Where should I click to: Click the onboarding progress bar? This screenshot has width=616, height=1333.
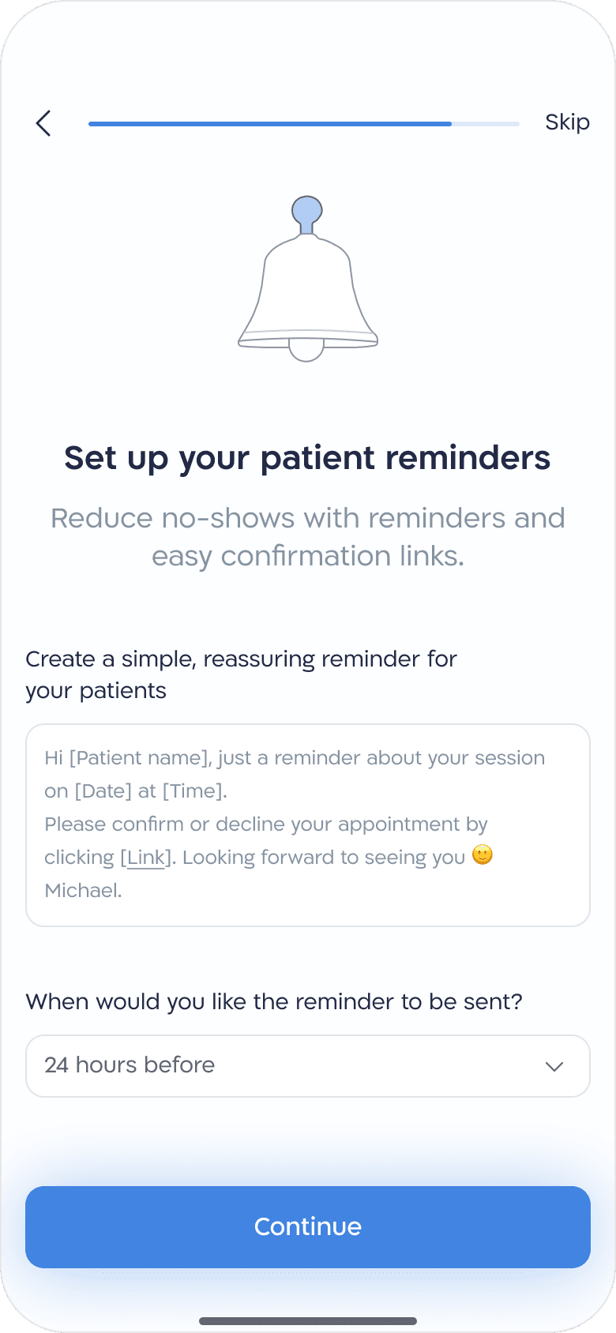click(304, 124)
